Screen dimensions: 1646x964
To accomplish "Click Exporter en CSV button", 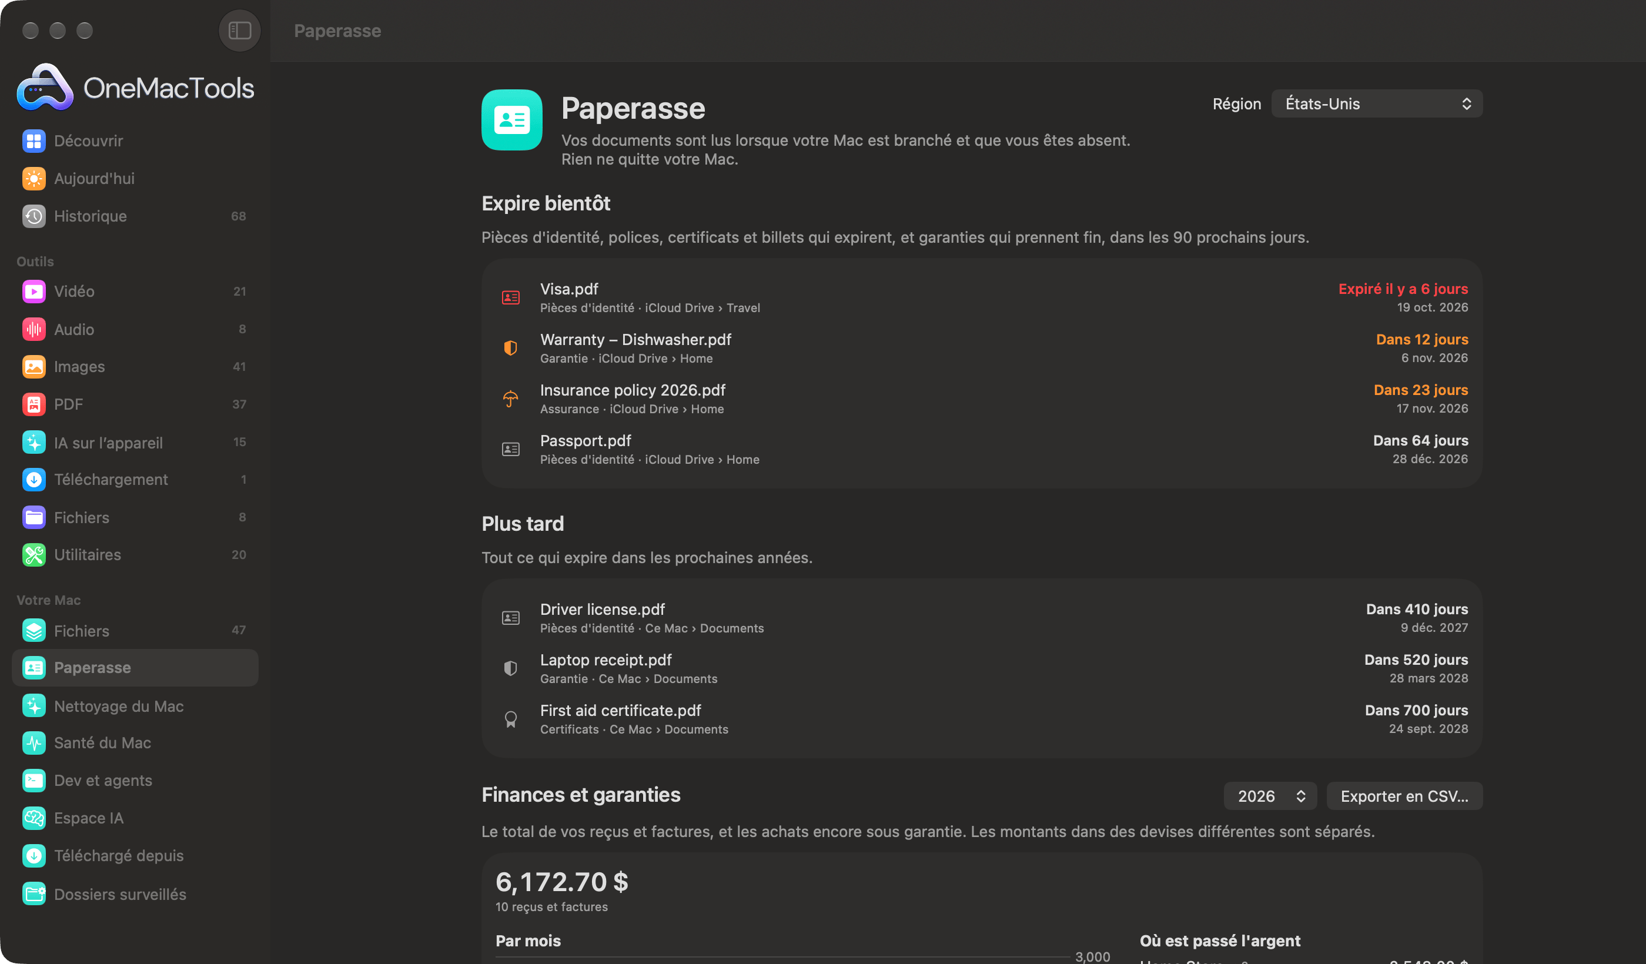I will [x=1404, y=796].
